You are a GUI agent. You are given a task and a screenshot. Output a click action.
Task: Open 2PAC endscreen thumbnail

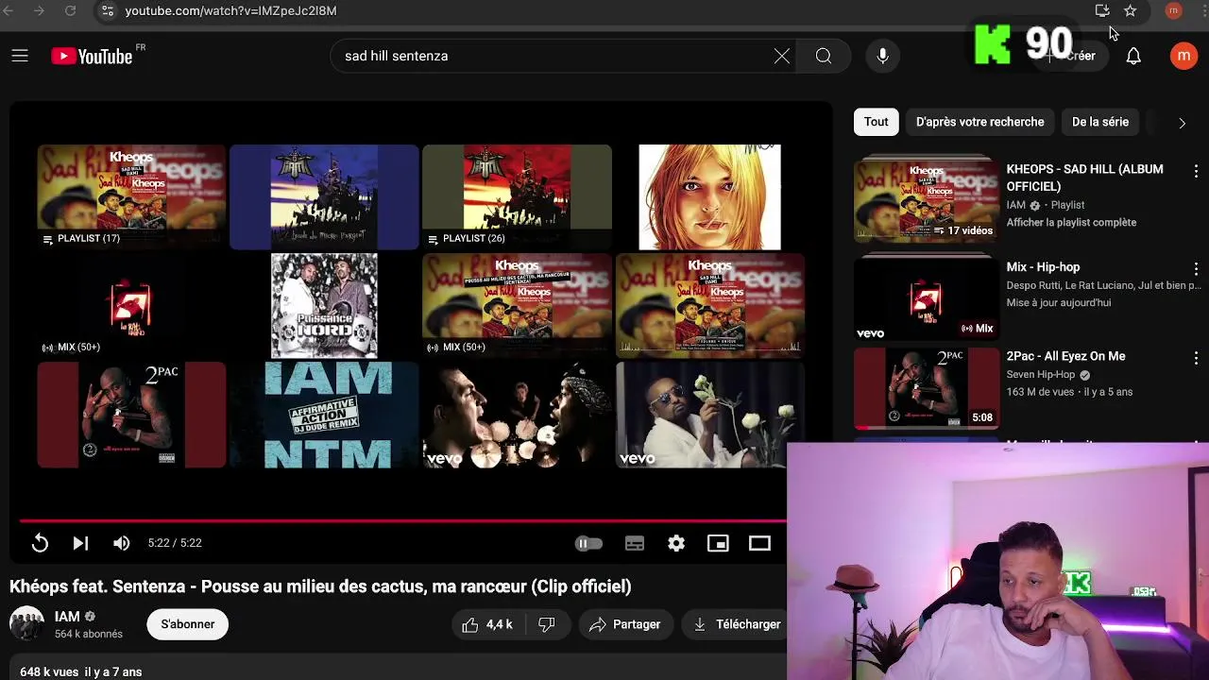point(131,415)
